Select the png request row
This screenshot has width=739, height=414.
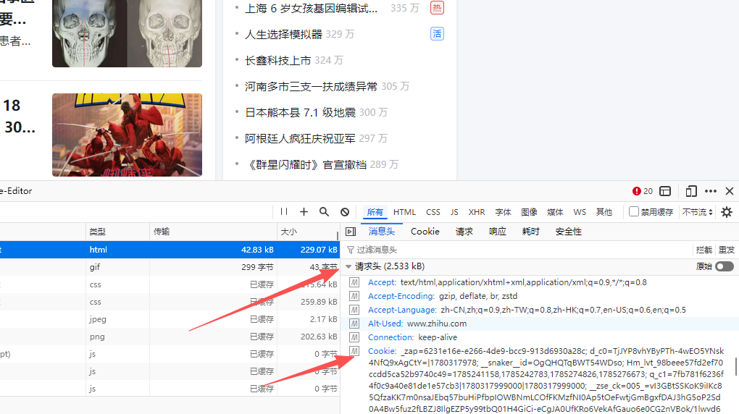coord(170,337)
